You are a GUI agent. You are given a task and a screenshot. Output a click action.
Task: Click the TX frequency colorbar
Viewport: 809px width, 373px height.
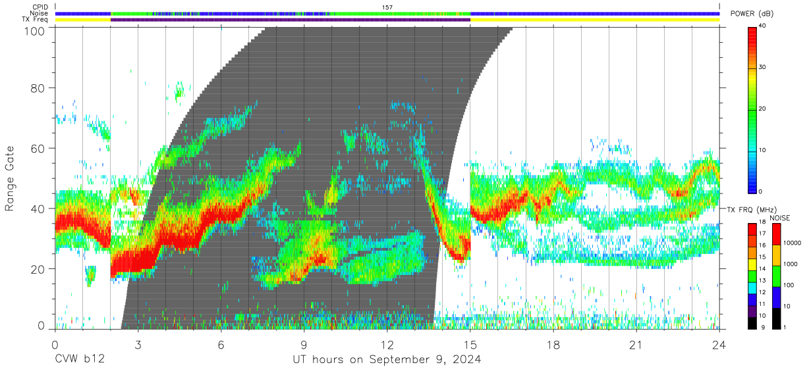pyautogui.click(x=753, y=275)
